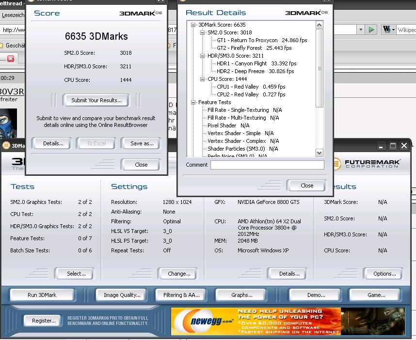Collapse the SM2.0 Score tree node
The image size is (416, 340).
click(x=203, y=32)
